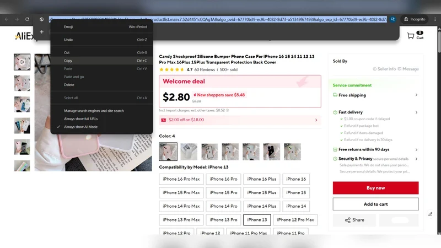Viewport: 441px width, 248px height.
Task: Expand the Fast delivery details chevron
Action: point(416,112)
